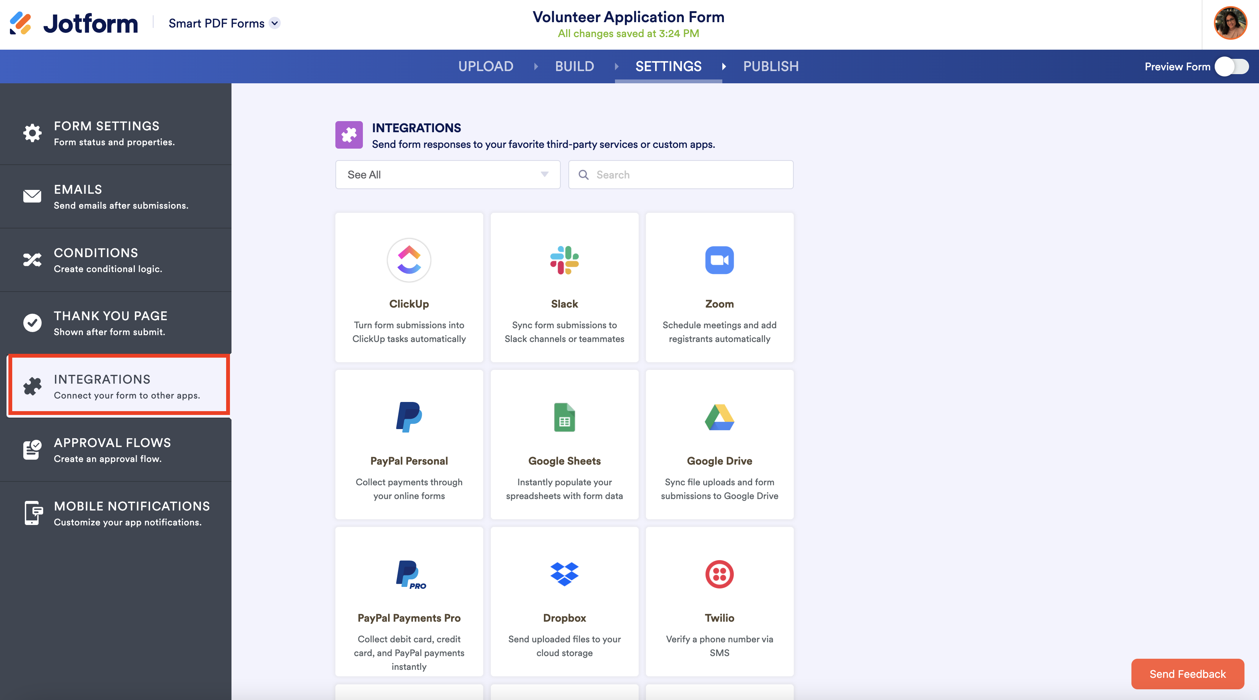Open the Smart PDF Forms dropdown arrow
This screenshot has width=1259, height=700.
(x=275, y=23)
